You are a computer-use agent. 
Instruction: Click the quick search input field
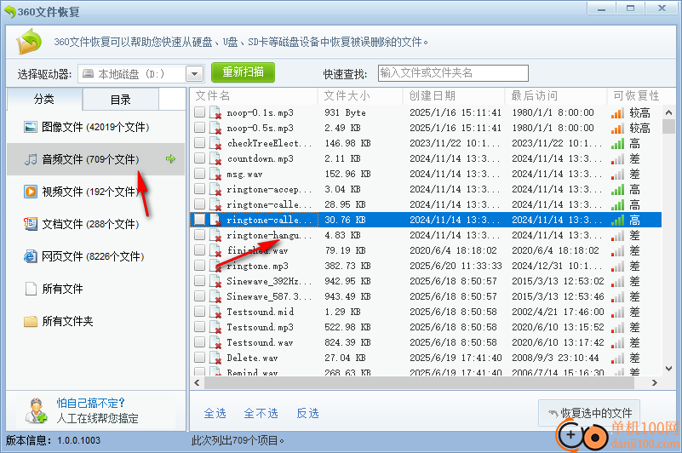click(x=453, y=73)
